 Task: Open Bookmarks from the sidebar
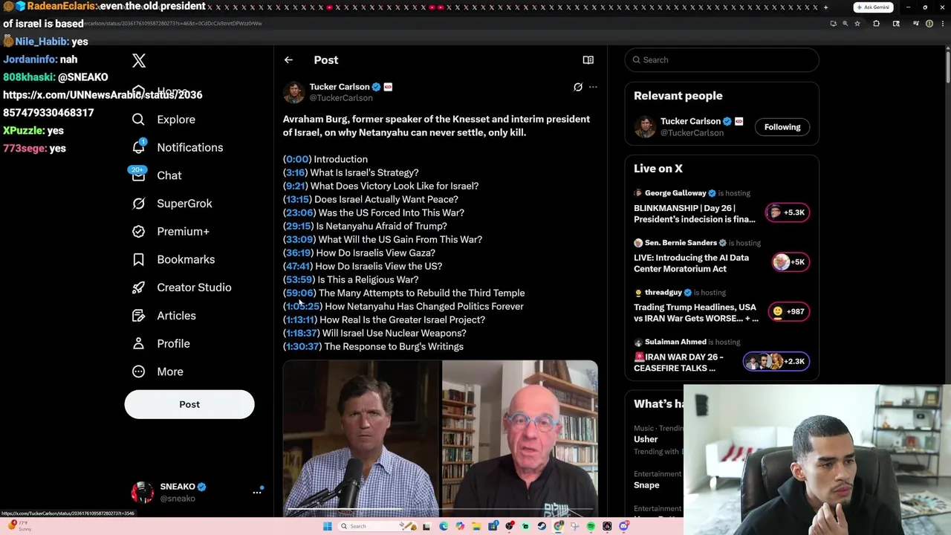(173, 259)
